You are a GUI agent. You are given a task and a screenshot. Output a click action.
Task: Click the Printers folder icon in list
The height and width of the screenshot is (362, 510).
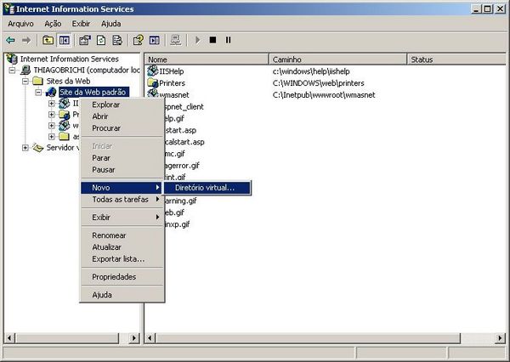tap(152, 82)
